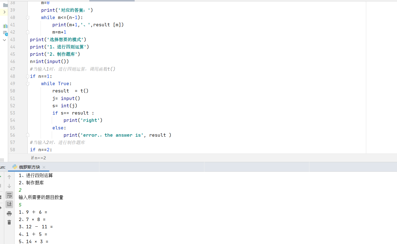
Task: Click print('对应的答案：') on line 39
Action: (67, 10)
